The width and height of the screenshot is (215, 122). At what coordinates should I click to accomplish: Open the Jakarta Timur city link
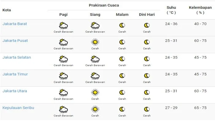15,74
